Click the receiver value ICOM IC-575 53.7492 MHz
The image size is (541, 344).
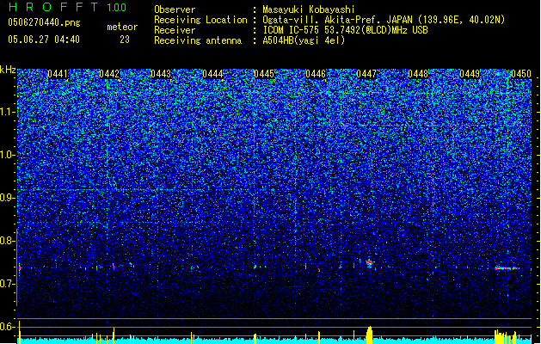pyautogui.click(x=345, y=30)
